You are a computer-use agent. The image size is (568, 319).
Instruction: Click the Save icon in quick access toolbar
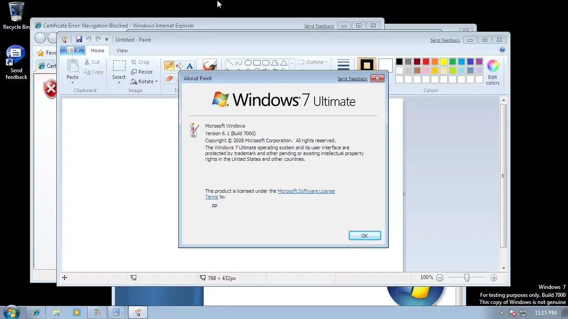point(79,39)
